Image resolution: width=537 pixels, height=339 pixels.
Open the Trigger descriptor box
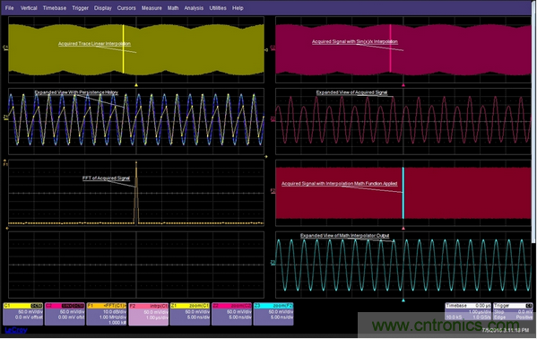[513, 311]
